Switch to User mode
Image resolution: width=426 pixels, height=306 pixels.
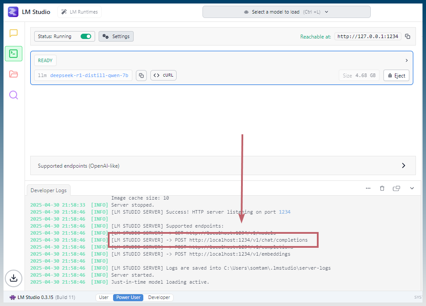[x=104, y=297]
